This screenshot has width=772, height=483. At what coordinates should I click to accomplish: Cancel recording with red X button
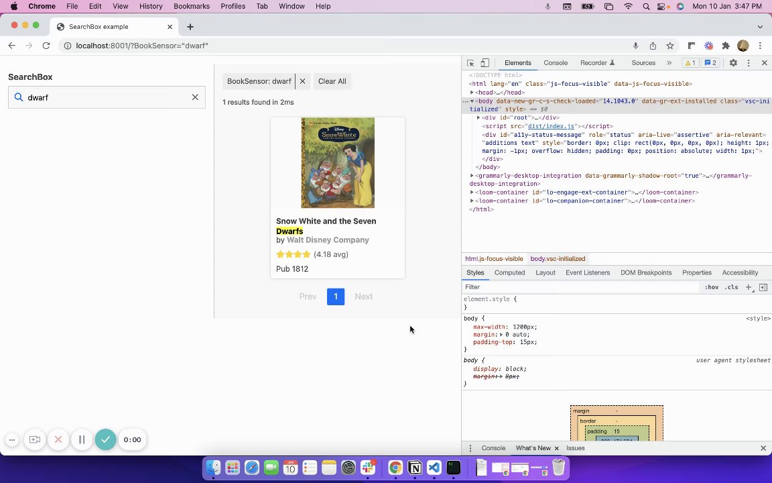pyautogui.click(x=58, y=439)
